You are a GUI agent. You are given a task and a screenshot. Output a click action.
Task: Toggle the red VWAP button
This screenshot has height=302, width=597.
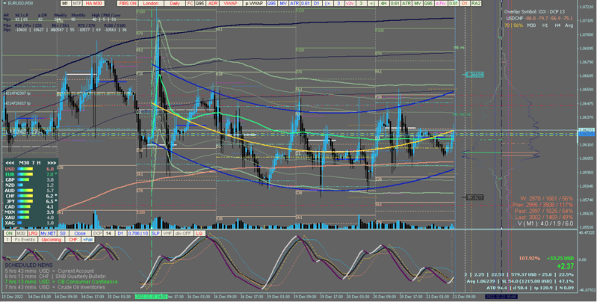pos(230,4)
